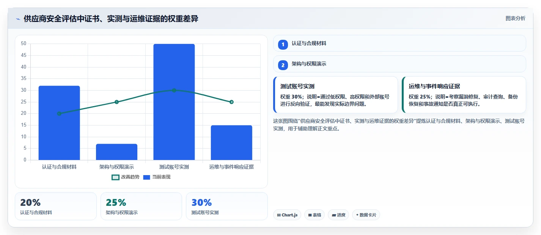Screen dimensions: 541x235
Task: Click trend line point above 测试账号实测
Action: coord(174,90)
